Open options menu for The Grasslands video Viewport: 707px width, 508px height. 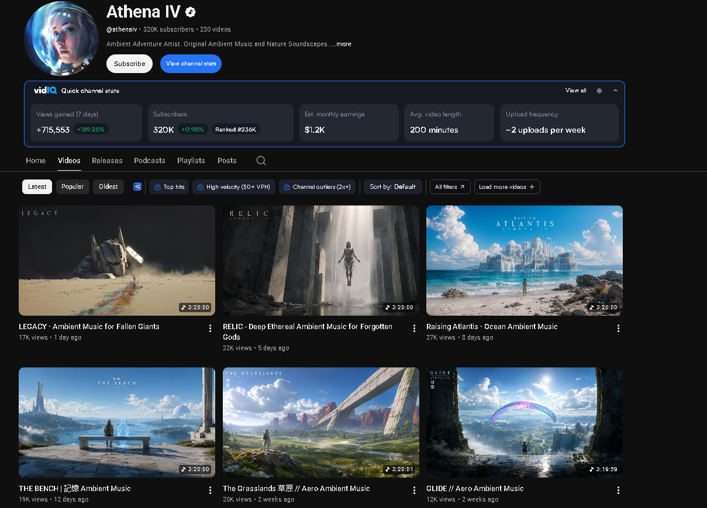[414, 490]
